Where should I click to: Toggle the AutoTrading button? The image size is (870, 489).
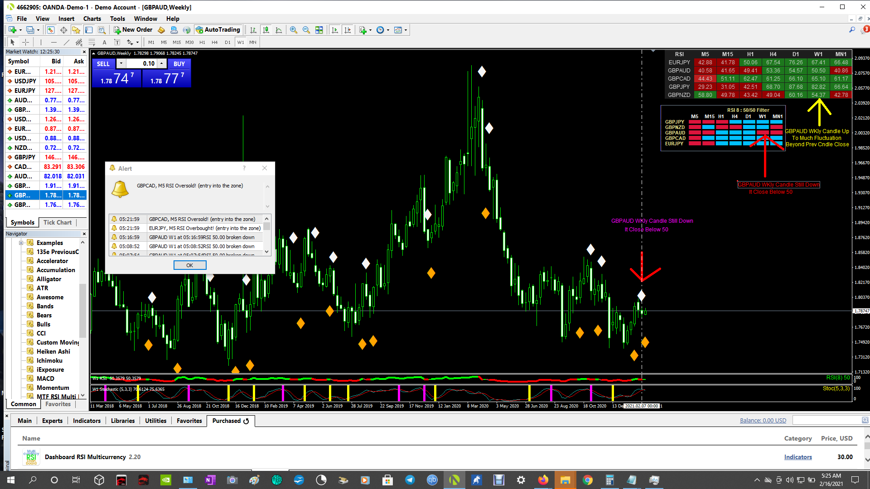pyautogui.click(x=218, y=30)
